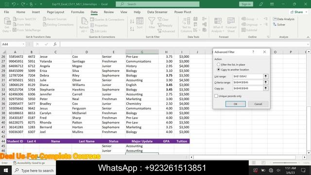Click Advanced Filter help question mark

pos(253,52)
